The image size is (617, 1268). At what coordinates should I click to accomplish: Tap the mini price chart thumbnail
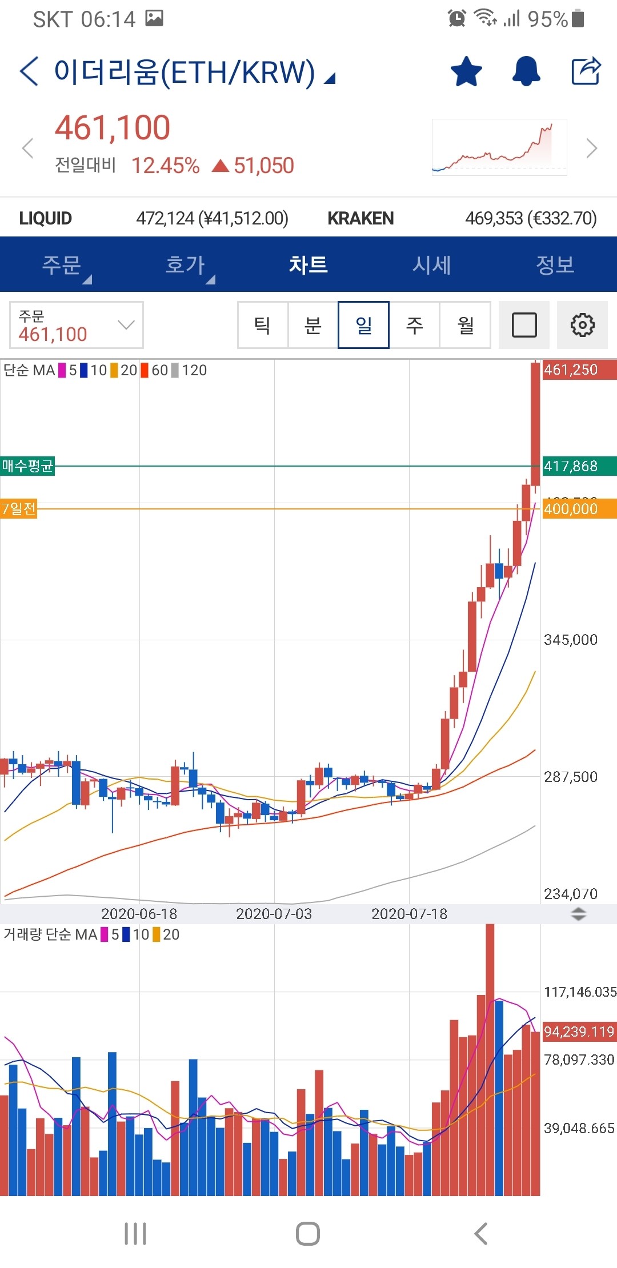(x=499, y=147)
